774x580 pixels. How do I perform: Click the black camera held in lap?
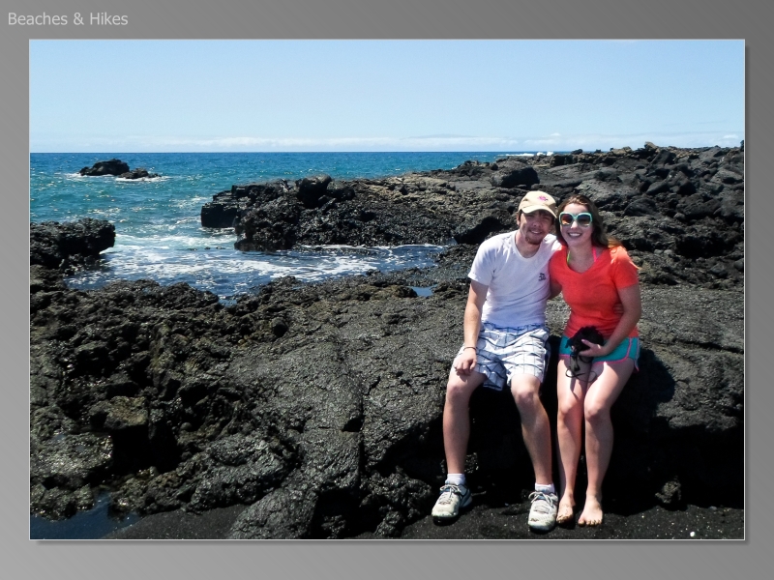tap(583, 341)
